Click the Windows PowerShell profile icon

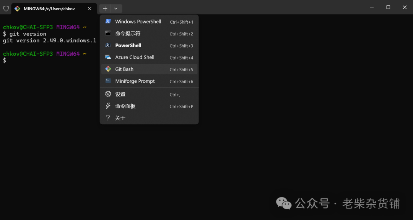(108, 21)
